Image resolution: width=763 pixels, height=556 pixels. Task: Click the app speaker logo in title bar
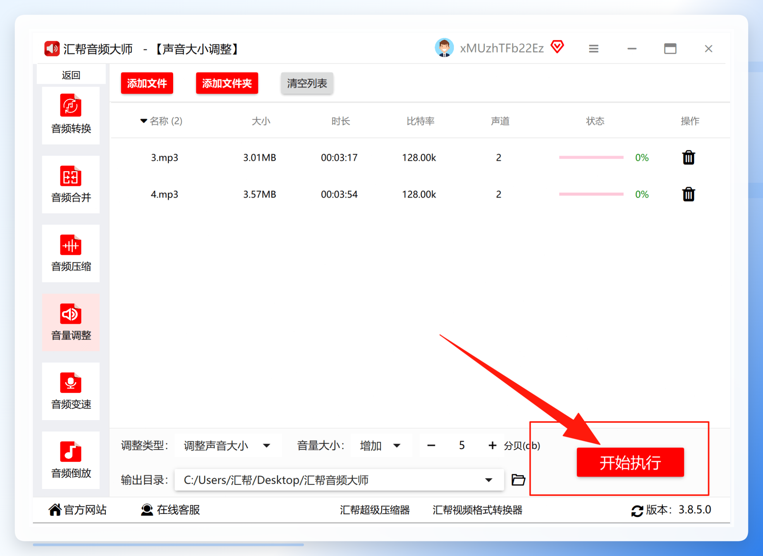pyautogui.click(x=52, y=49)
